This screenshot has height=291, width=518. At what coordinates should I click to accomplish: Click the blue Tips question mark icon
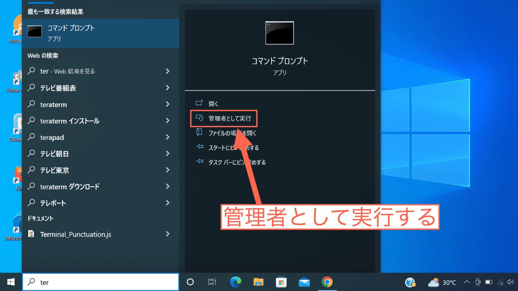410,282
